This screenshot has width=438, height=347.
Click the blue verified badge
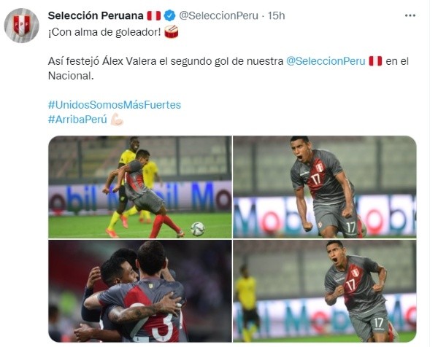(x=169, y=15)
